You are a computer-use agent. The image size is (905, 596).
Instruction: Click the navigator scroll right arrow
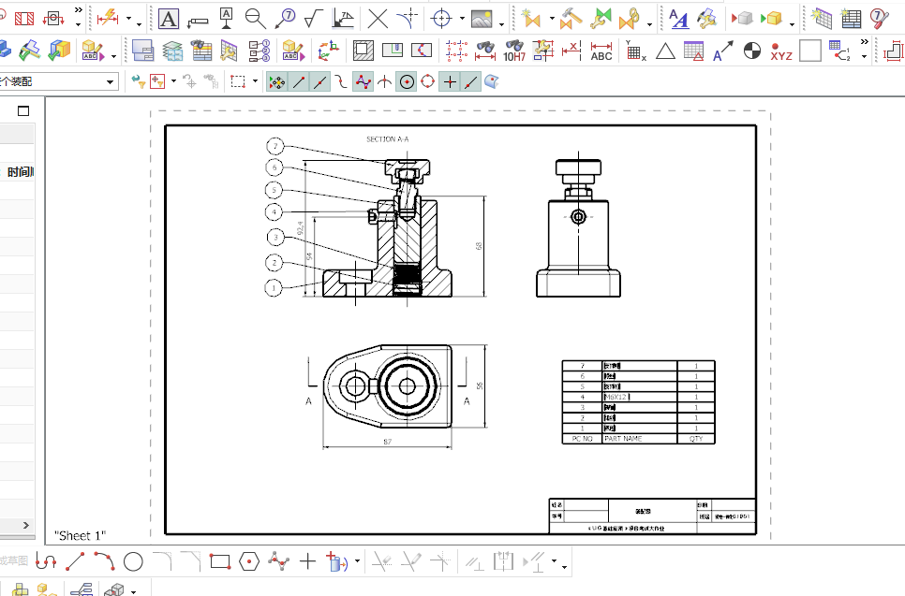click(x=25, y=525)
